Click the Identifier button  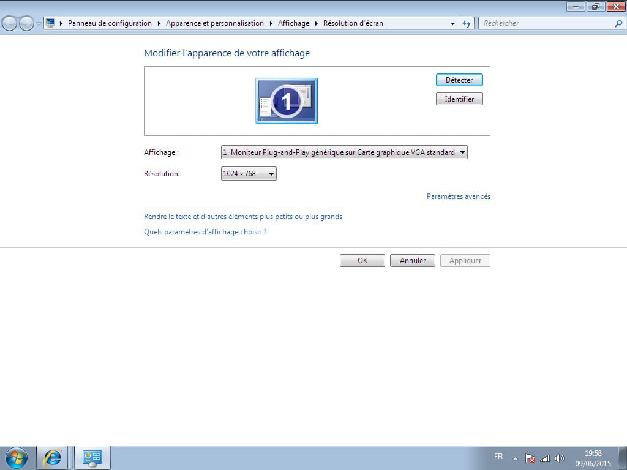click(459, 99)
